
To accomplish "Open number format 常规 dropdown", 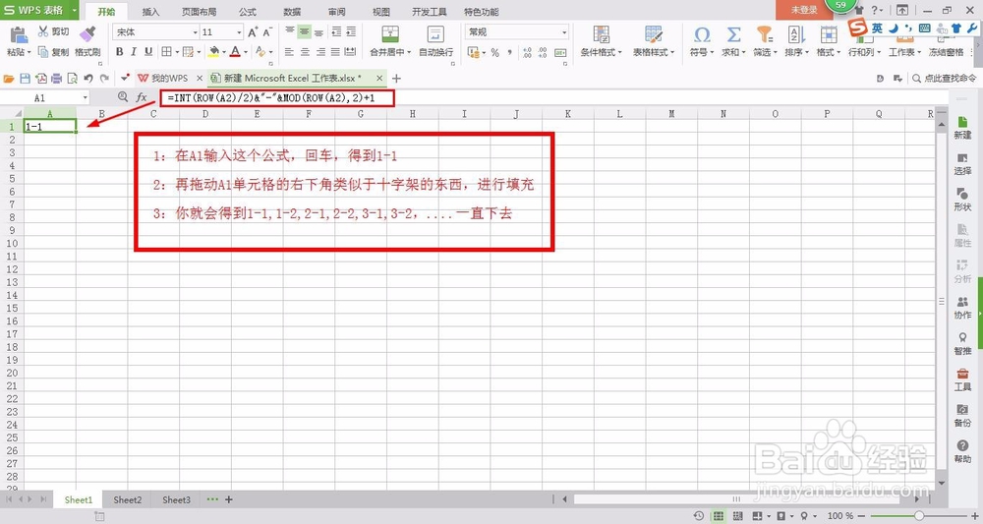I will (x=563, y=32).
